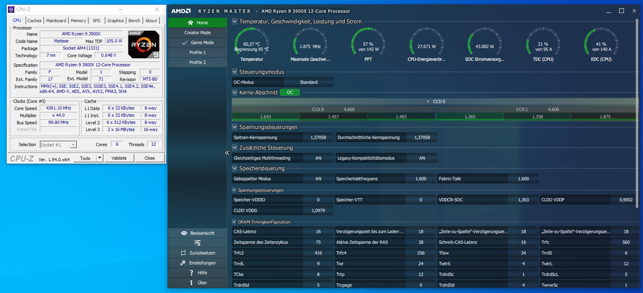Toggle Gleichzeitiges Multithreading AN value

(x=318, y=158)
